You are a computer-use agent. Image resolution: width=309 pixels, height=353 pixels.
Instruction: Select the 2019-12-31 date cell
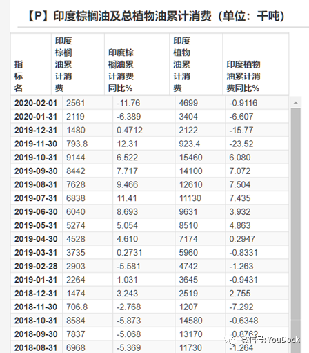37,130
